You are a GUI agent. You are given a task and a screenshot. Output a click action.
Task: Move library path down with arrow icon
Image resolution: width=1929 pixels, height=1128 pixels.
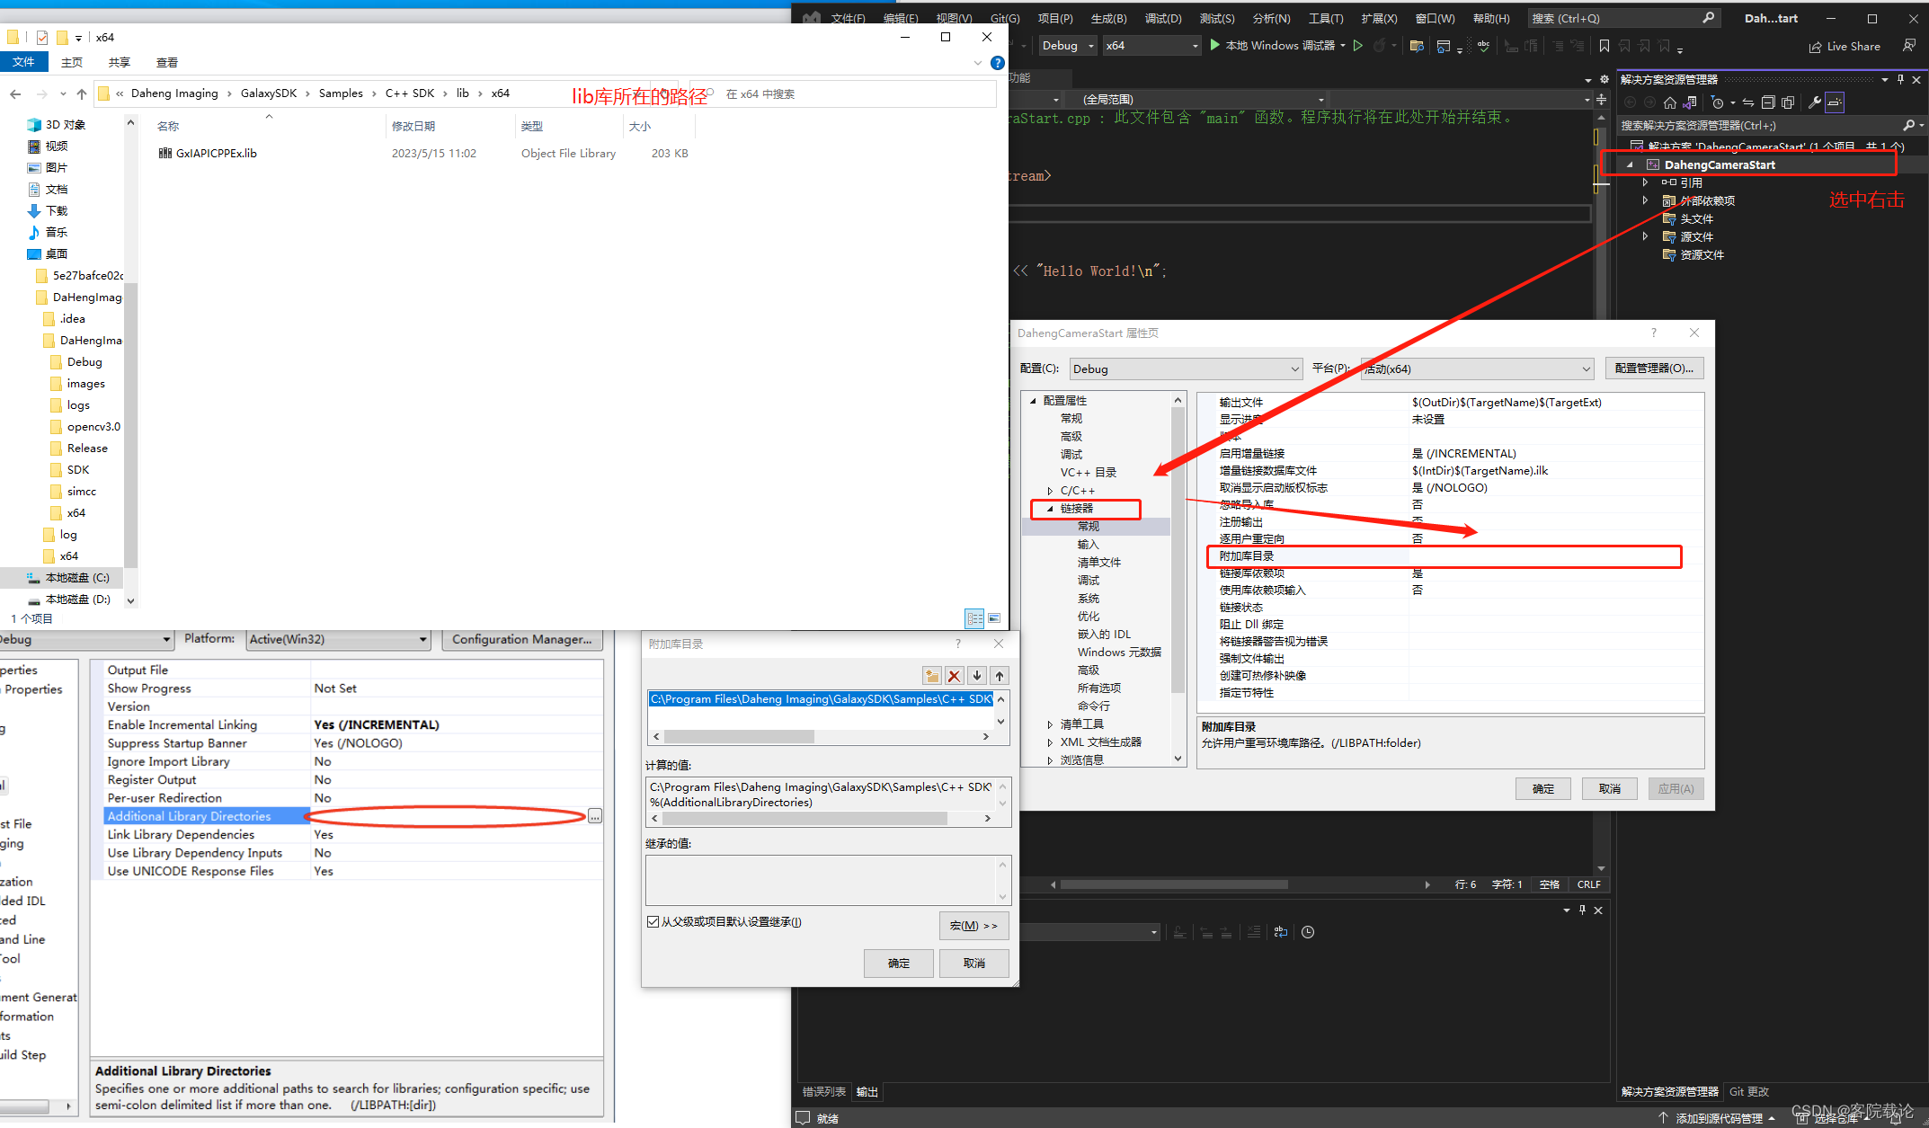[977, 676]
